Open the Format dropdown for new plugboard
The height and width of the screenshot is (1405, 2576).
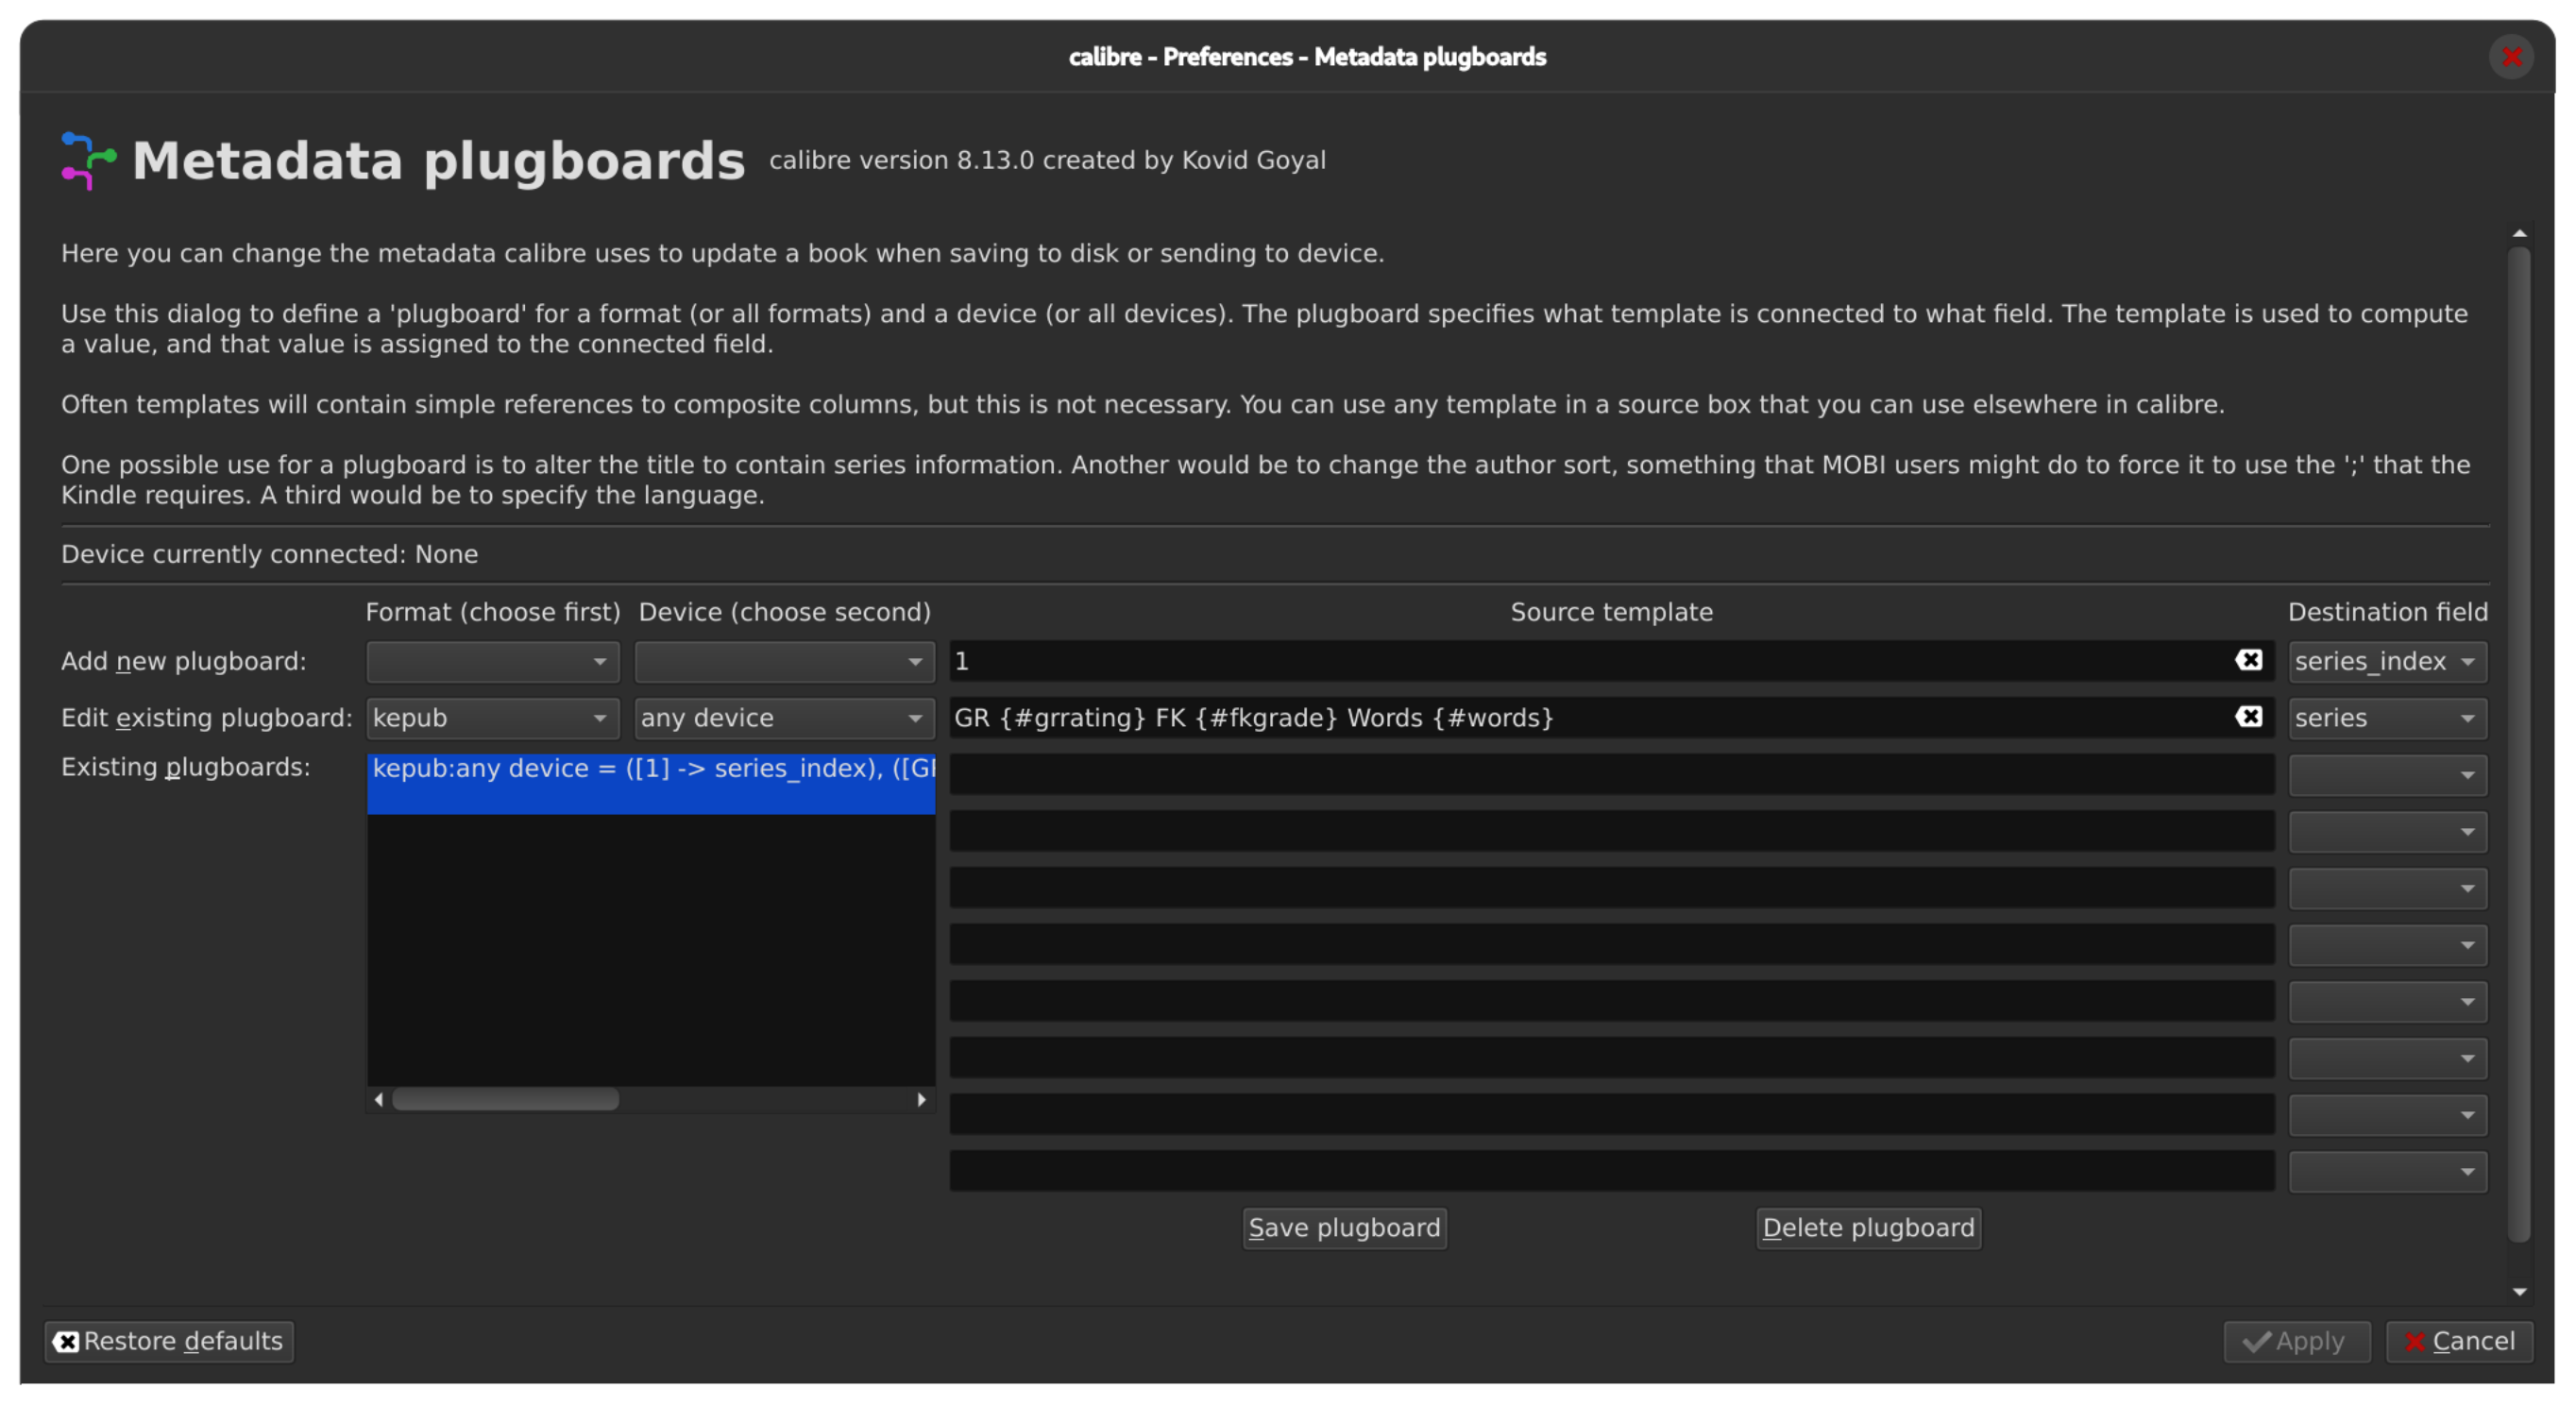[x=492, y=661]
